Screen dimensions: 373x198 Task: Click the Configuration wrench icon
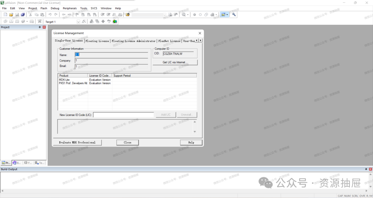click(x=234, y=15)
